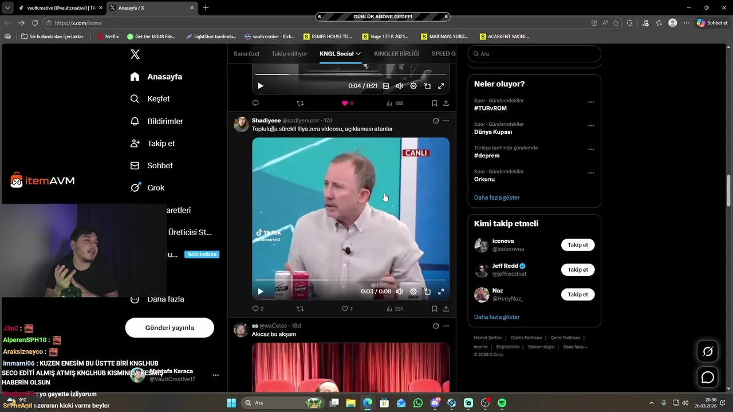Open more options for #deprem trend
The height and width of the screenshot is (412, 733).
click(591, 149)
